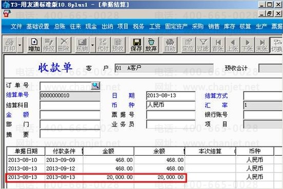
Task: Open the 库存 menu
Action: [x=229, y=27]
